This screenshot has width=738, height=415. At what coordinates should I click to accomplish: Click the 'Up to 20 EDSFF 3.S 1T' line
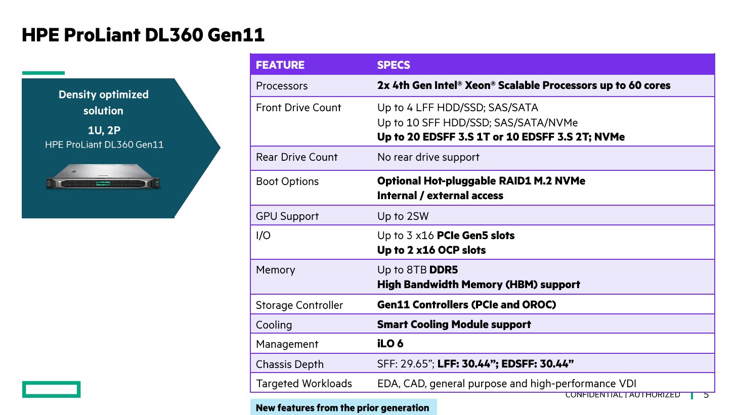pyautogui.click(x=501, y=137)
